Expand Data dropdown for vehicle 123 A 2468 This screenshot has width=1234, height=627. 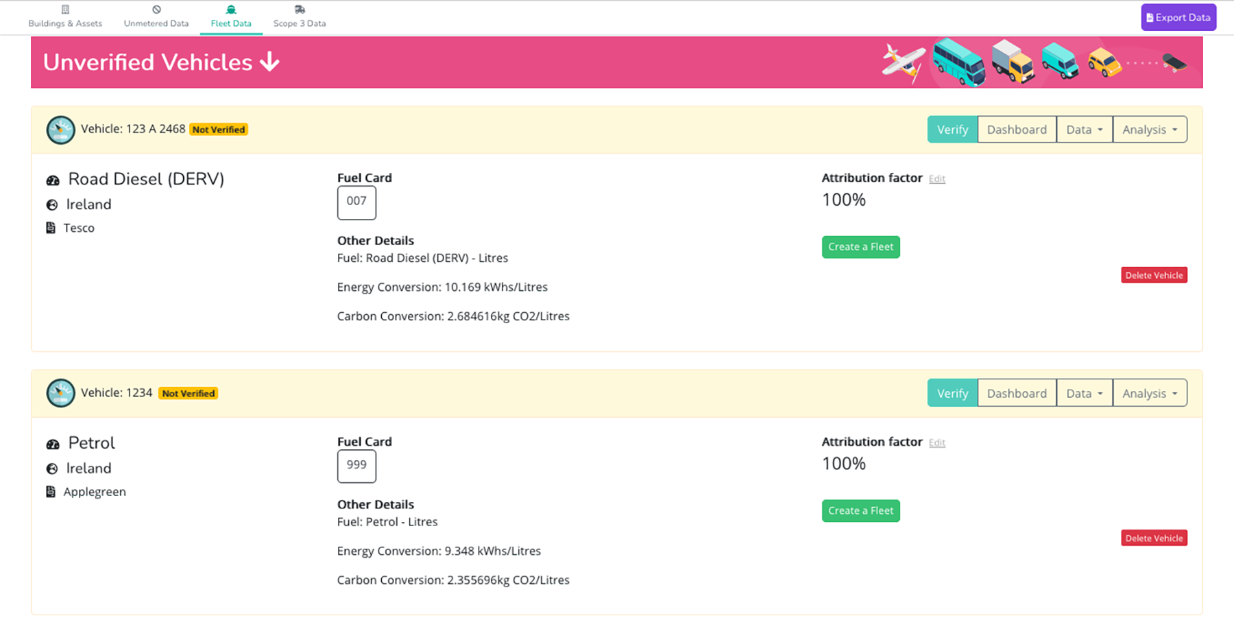click(1085, 130)
